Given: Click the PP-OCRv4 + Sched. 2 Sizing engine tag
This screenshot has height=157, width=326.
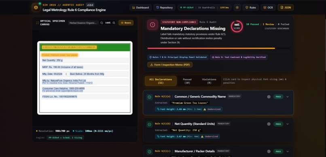Looking at the screenshot, I should click(65, 138).
